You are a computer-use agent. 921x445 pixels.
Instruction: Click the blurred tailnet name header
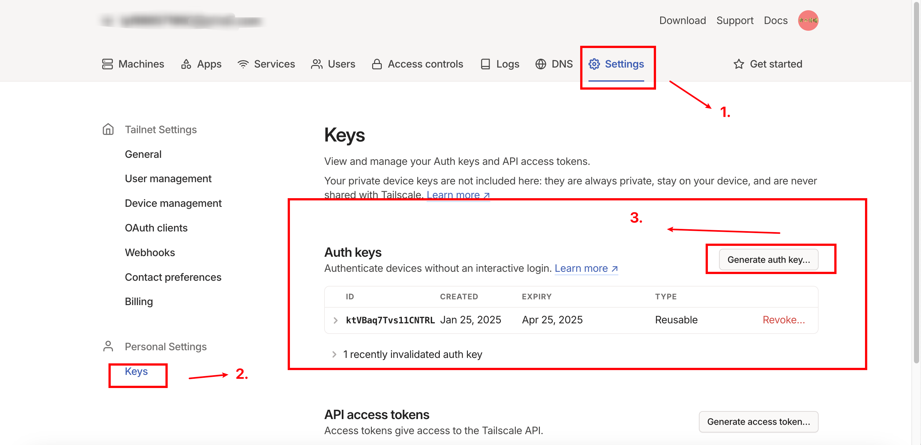point(182,21)
